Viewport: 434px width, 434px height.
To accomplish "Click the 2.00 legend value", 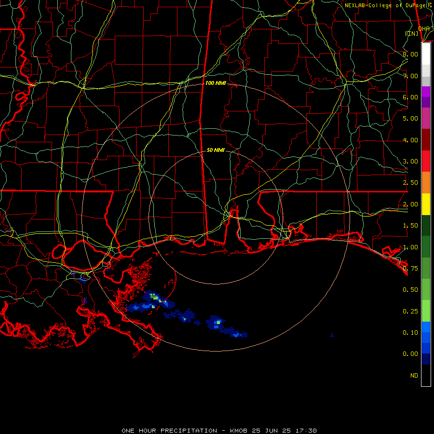I will 410,204.
